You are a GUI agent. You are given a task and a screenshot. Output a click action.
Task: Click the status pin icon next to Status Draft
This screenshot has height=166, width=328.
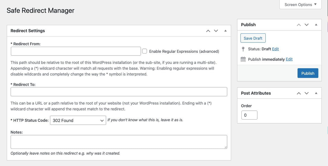(x=243, y=49)
